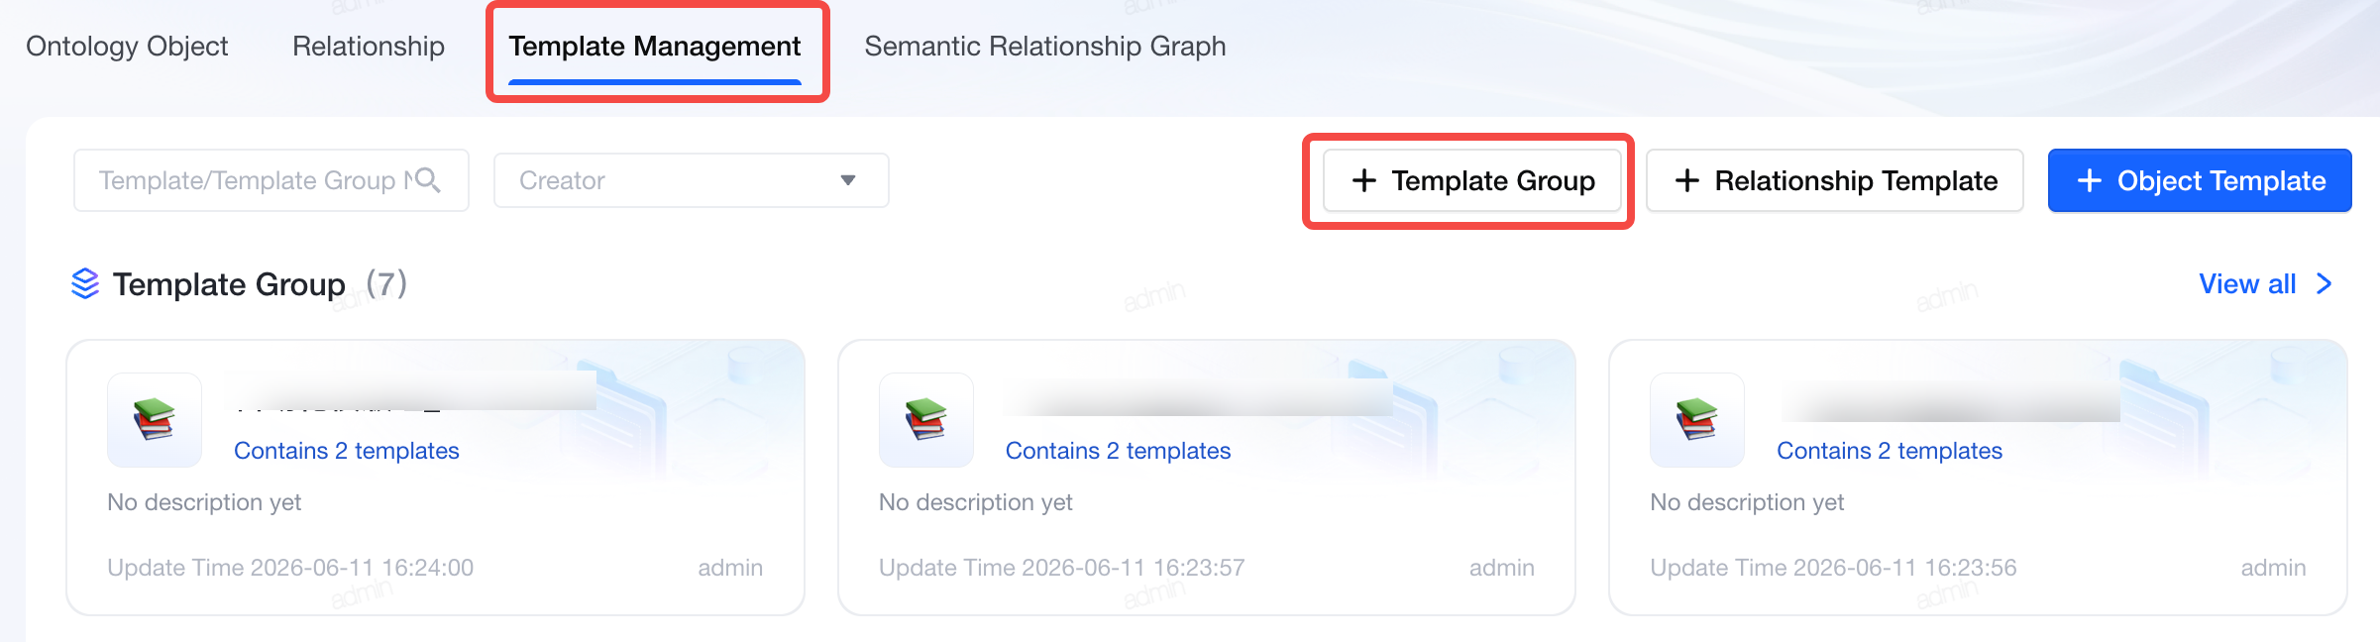
Task: Click the search magnifier icon
Action: [427, 180]
